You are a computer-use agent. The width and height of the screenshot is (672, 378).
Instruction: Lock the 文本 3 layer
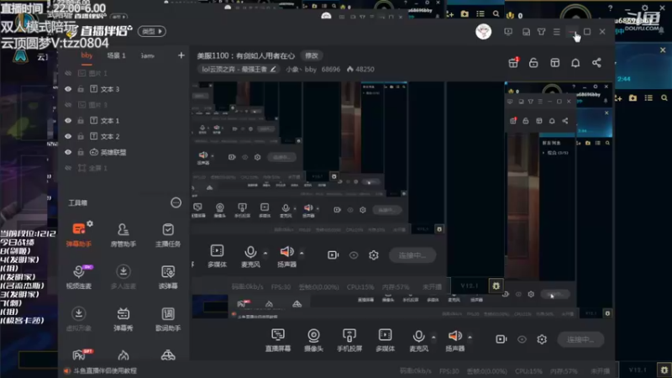tap(81, 89)
